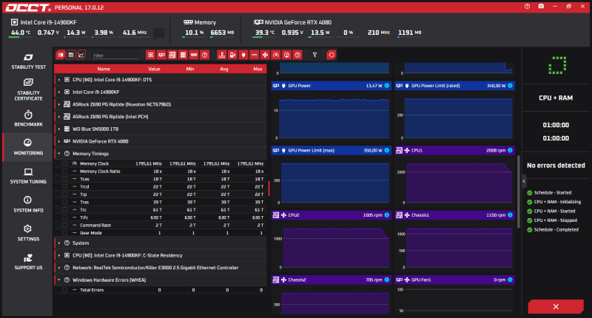This screenshot has width=592, height=318.
Task: Collapse the Memory Timings group
Action: click(x=59, y=154)
